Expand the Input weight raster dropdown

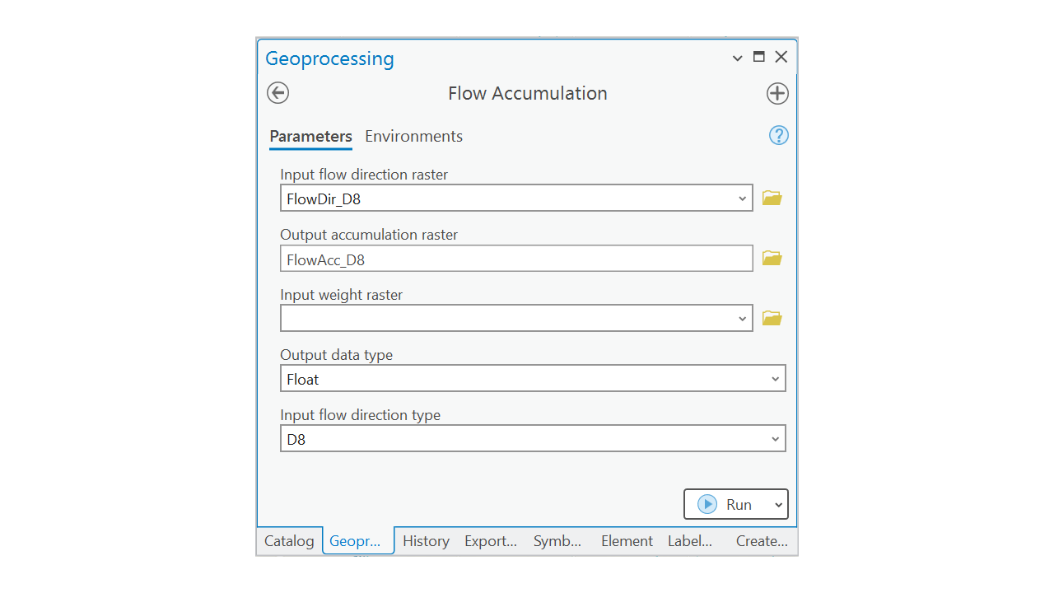(x=742, y=319)
